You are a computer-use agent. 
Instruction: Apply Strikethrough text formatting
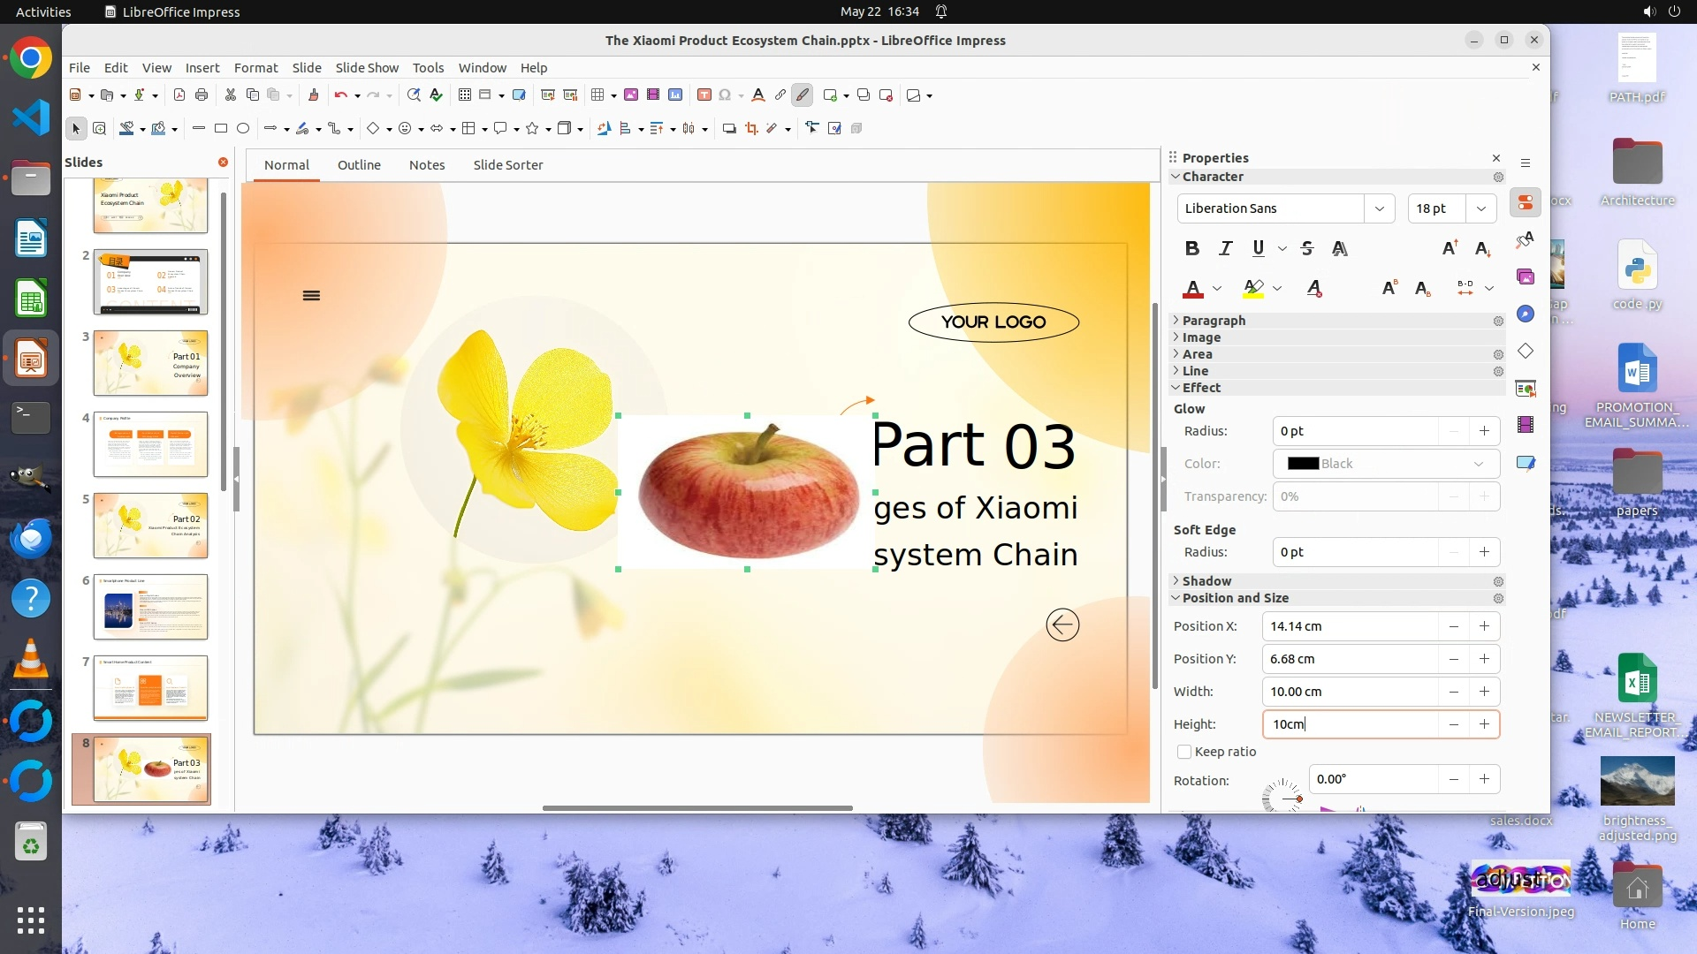coord(1307,248)
